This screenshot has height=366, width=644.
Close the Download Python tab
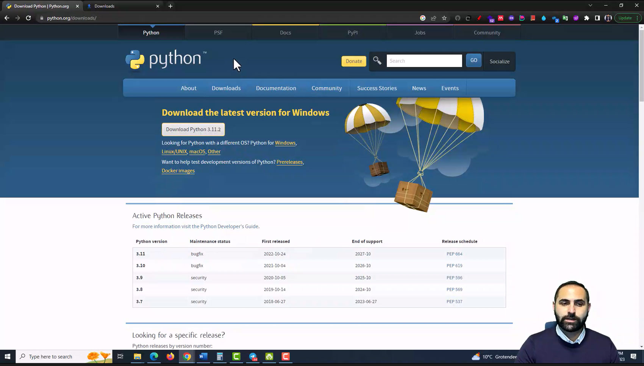77,6
